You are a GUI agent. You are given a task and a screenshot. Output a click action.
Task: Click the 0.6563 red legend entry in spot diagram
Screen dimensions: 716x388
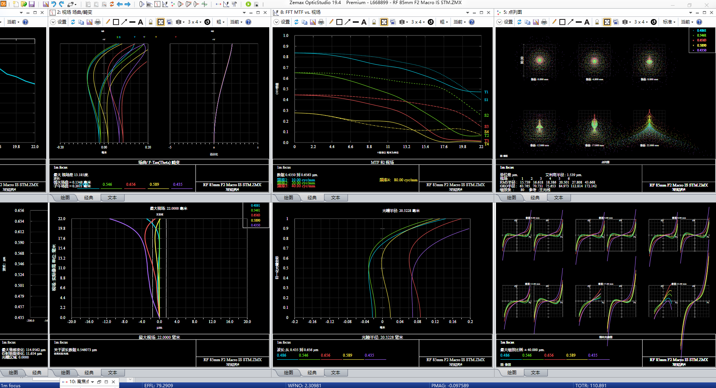click(x=701, y=40)
